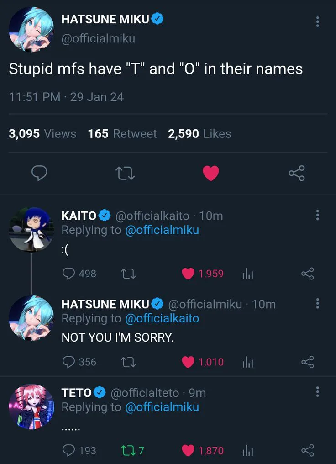The image size is (336, 464).
Task: Unlike KAITO's reply with 1,959 likes
Action: pyautogui.click(x=188, y=274)
